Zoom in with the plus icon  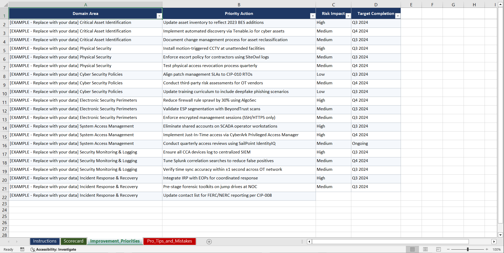[487, 249]
